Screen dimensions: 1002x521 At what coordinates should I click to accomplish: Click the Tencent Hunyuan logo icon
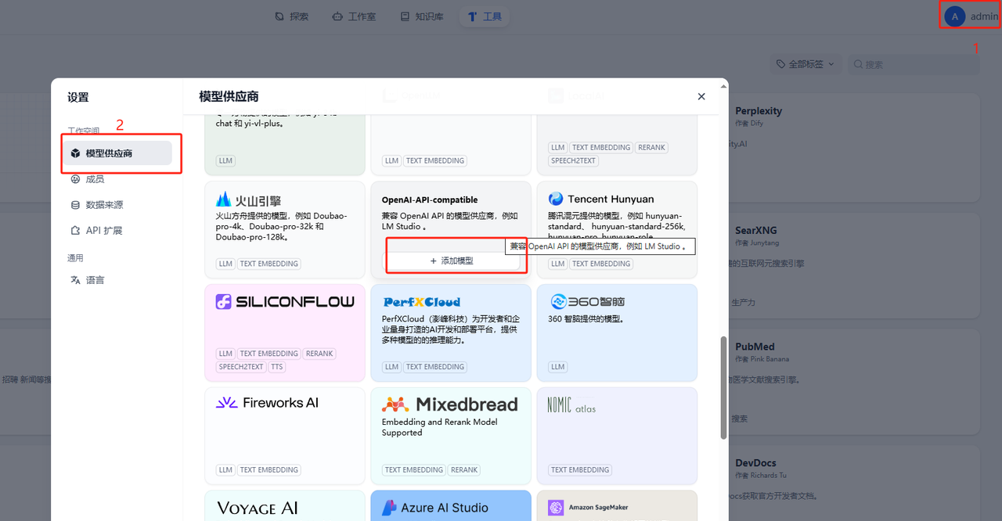(x=556, y=199)
